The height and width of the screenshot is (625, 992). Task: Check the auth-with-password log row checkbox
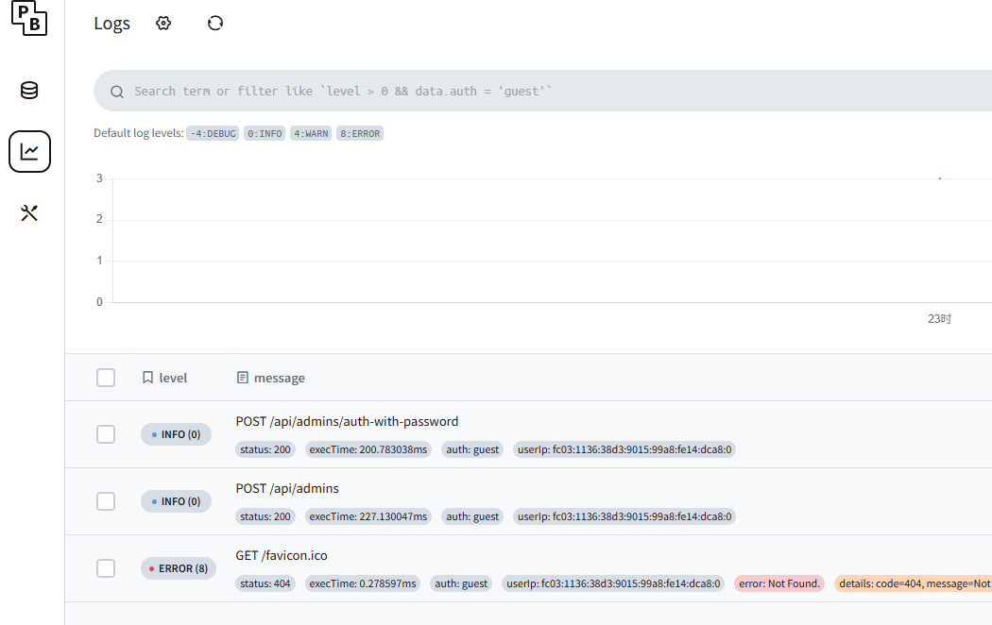coord(106,434)
